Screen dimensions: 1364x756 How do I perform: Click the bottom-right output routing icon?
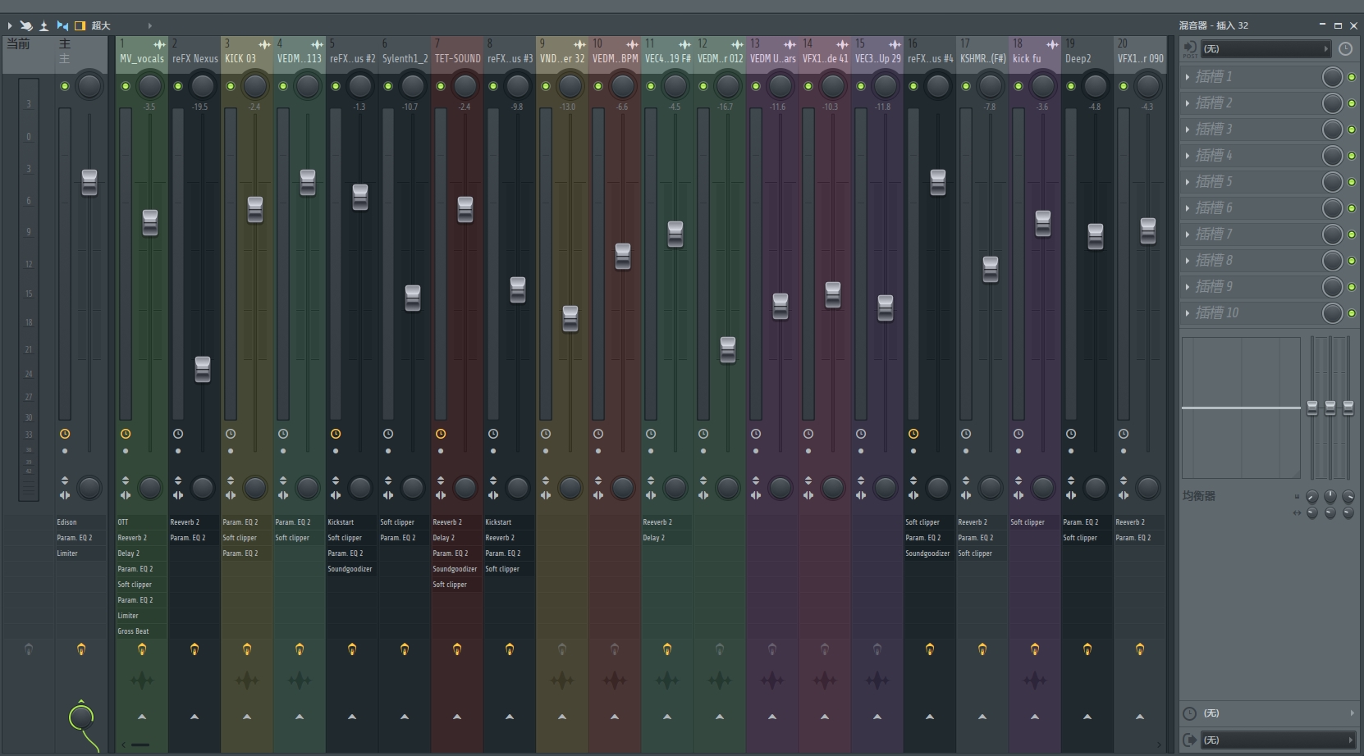tap(1189, 740)
